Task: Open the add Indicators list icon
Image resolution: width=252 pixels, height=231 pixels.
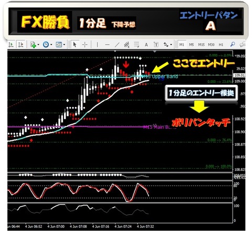Action: (33, 45)
